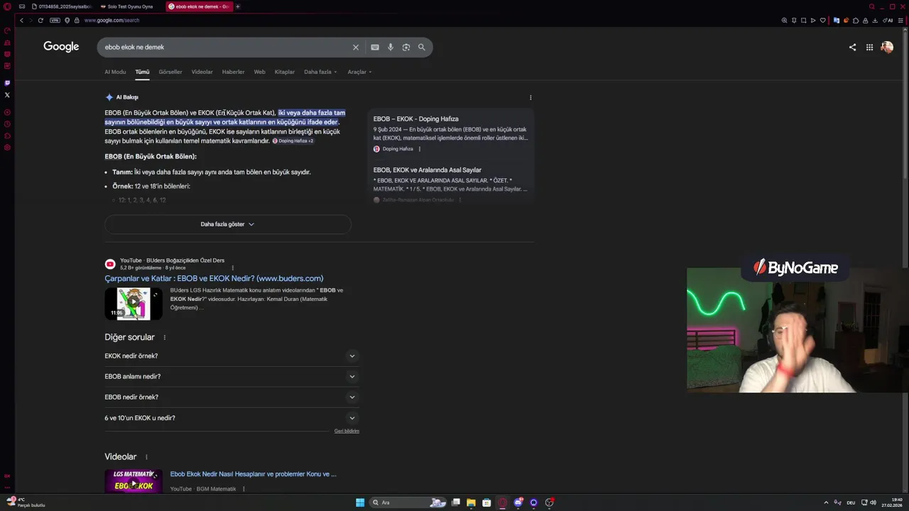Expand the question 6 ve 10'un EKOK u nedir?
This screenshot has width=909, height=511.
pyautogui.click(x=232, y=418)
